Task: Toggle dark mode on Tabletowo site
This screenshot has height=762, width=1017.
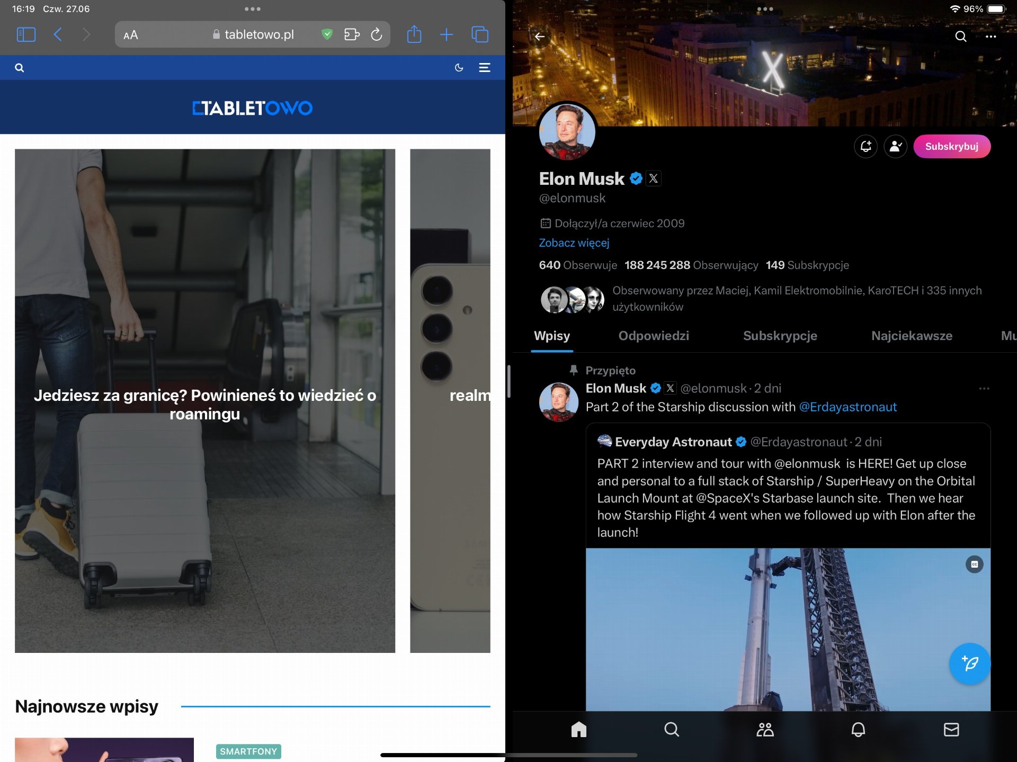Action: click(459, 68)
